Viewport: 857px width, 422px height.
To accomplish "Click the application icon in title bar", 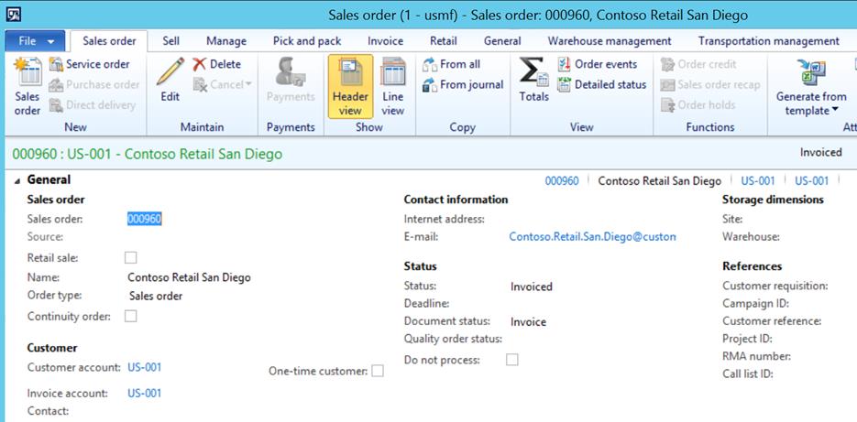I will tap(14, 15).
